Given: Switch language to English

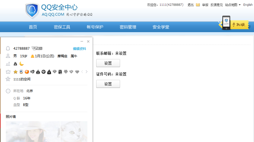Looking at the screenshot, I should point(248,5).
